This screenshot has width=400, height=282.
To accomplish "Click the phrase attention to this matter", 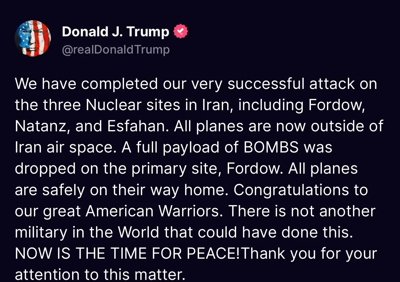I will (100, 274).
